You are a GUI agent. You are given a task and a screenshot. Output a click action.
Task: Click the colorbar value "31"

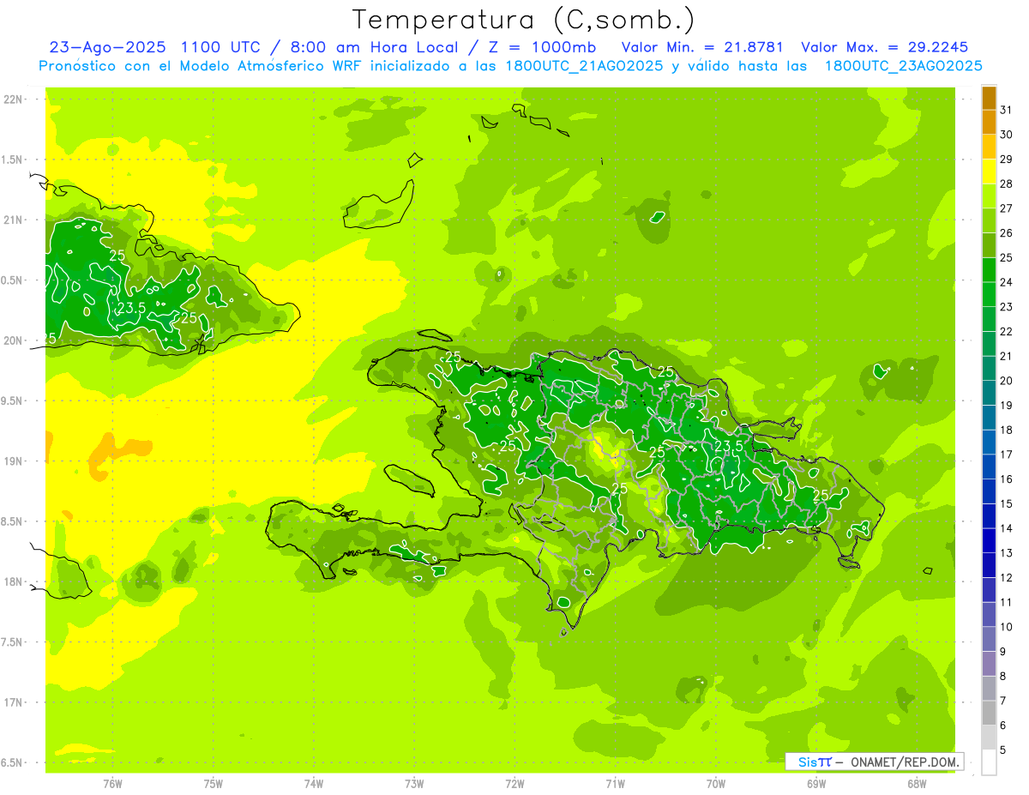click(x=1006, y=110)
